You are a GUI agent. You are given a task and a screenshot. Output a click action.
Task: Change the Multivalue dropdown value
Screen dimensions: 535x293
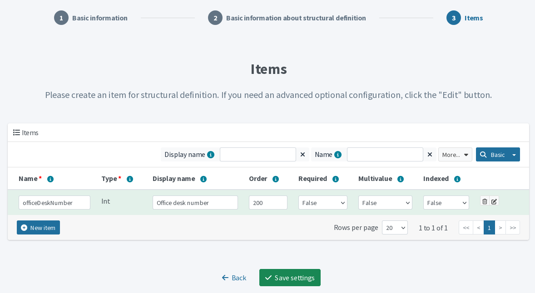(x=385, y=202)
